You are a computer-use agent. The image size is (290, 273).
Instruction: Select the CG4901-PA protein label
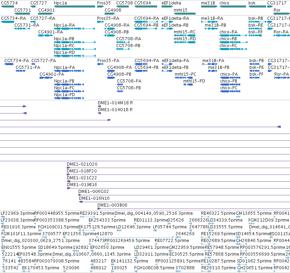pos(52,74)
